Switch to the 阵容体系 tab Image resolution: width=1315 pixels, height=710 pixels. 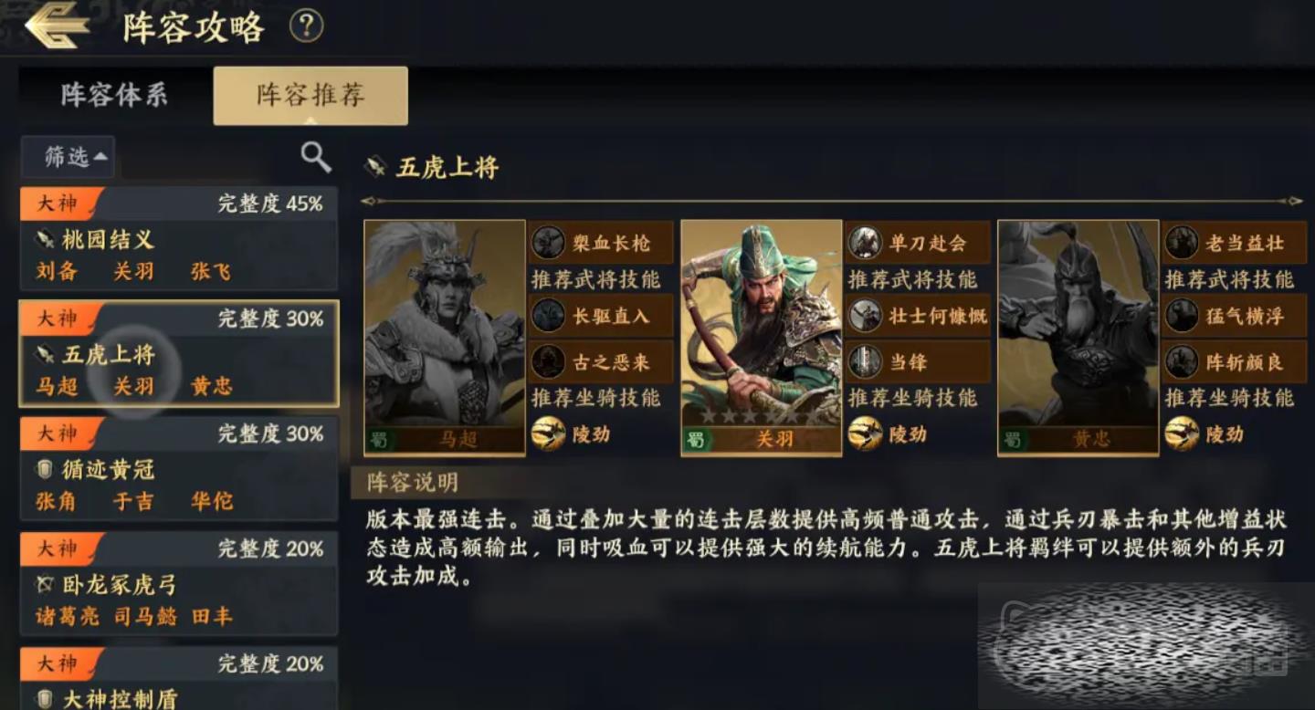[x=115, y=95]
